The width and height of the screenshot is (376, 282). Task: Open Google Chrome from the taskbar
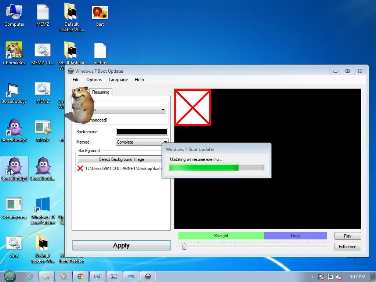coord(80,276)
